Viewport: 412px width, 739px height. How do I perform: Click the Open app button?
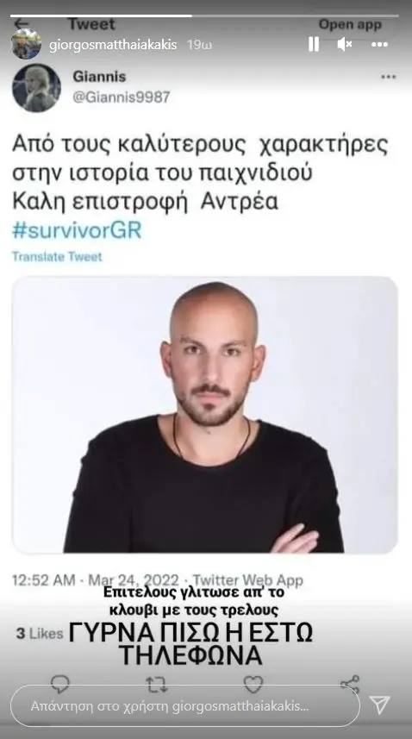pyautogui.click(x=350, y=25)
